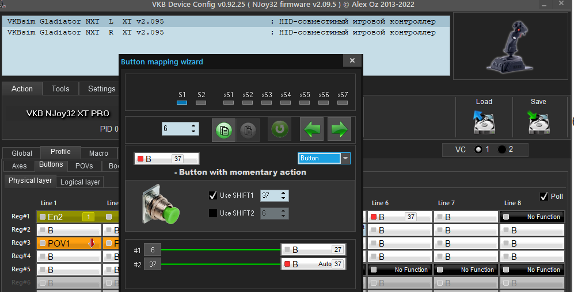Select Gladiator NXT L device row
Image resolution: width=574 pixels, height=292 pixels.
[x=226, y=22]
